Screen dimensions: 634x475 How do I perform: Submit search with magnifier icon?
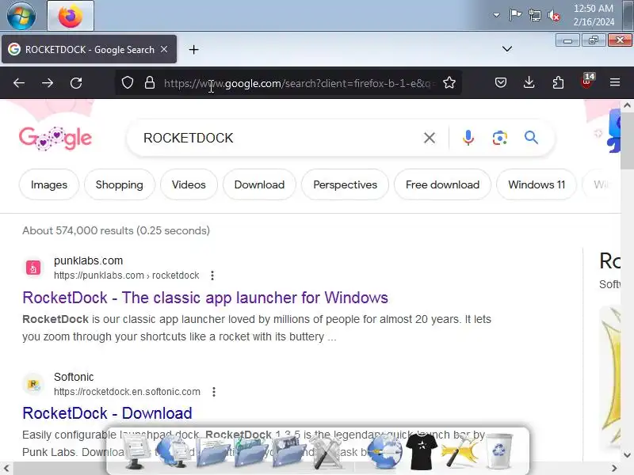[x=531, y=138]
